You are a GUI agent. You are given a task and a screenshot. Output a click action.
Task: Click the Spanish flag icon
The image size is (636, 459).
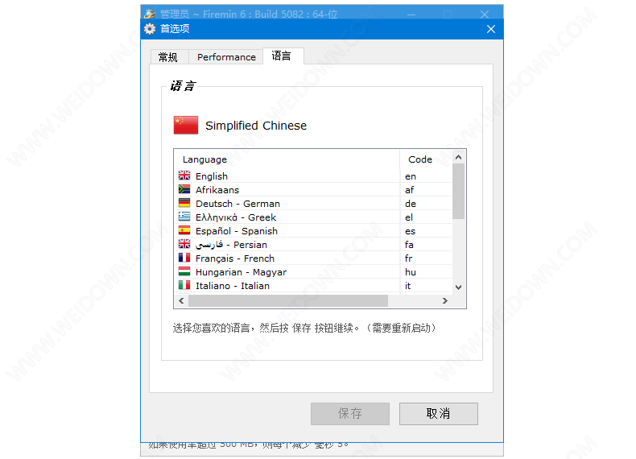pos(184,230)
